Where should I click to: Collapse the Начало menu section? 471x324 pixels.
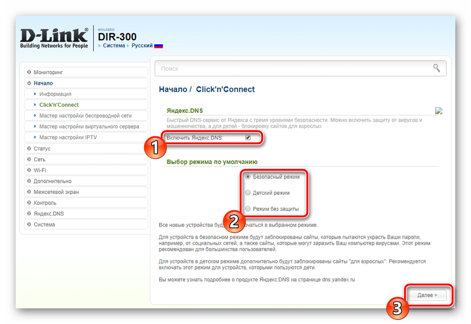[86, 83]
